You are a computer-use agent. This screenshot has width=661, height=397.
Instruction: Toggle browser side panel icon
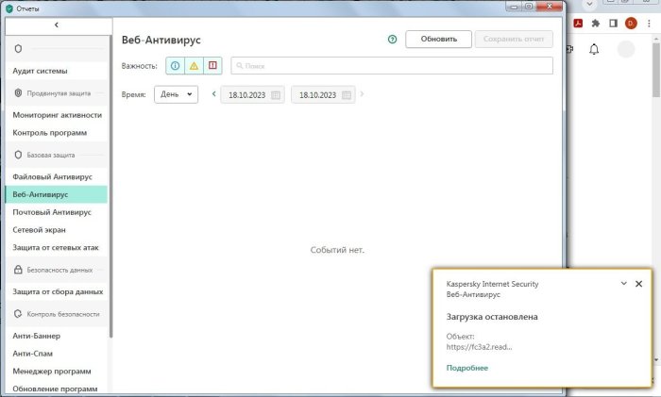point(614,24)
